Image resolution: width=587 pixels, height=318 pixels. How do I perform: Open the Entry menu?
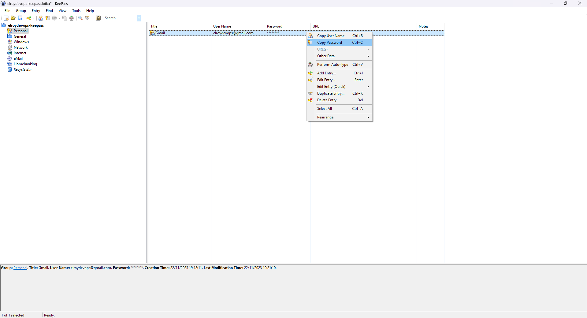coord(36,11)
